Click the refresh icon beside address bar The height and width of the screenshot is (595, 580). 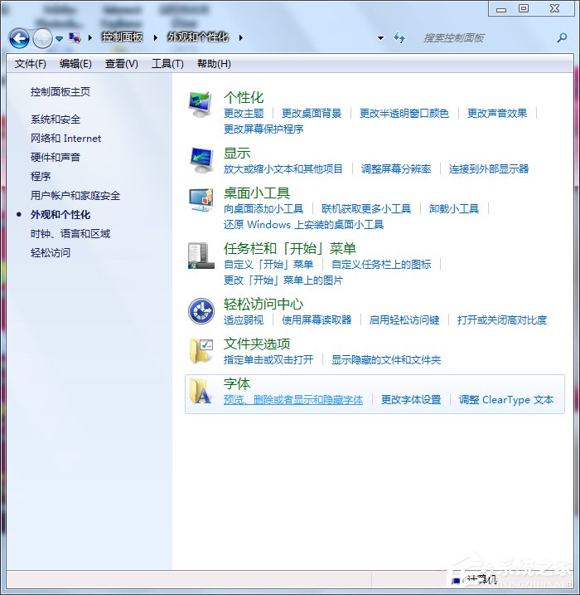(400, 37)
